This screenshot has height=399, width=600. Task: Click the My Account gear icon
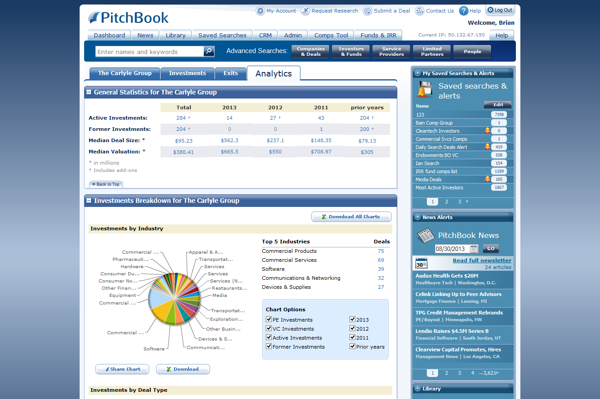[x=260, y=11]
